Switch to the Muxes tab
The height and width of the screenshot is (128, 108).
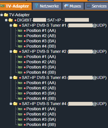click(x=73, y=6)
